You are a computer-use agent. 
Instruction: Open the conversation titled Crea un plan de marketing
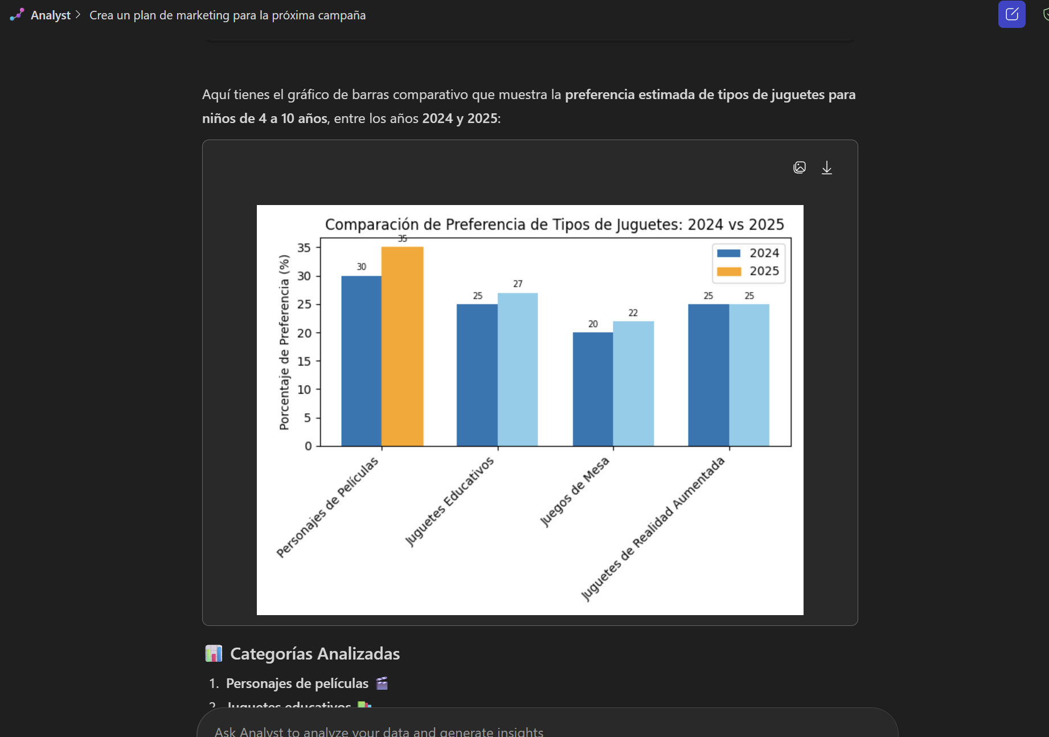pos(227,15)
